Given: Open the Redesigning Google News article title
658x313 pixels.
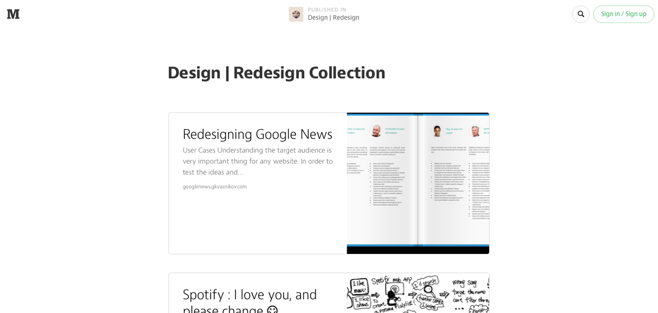Looking at the screenshot, I should (x=258, y=134).
